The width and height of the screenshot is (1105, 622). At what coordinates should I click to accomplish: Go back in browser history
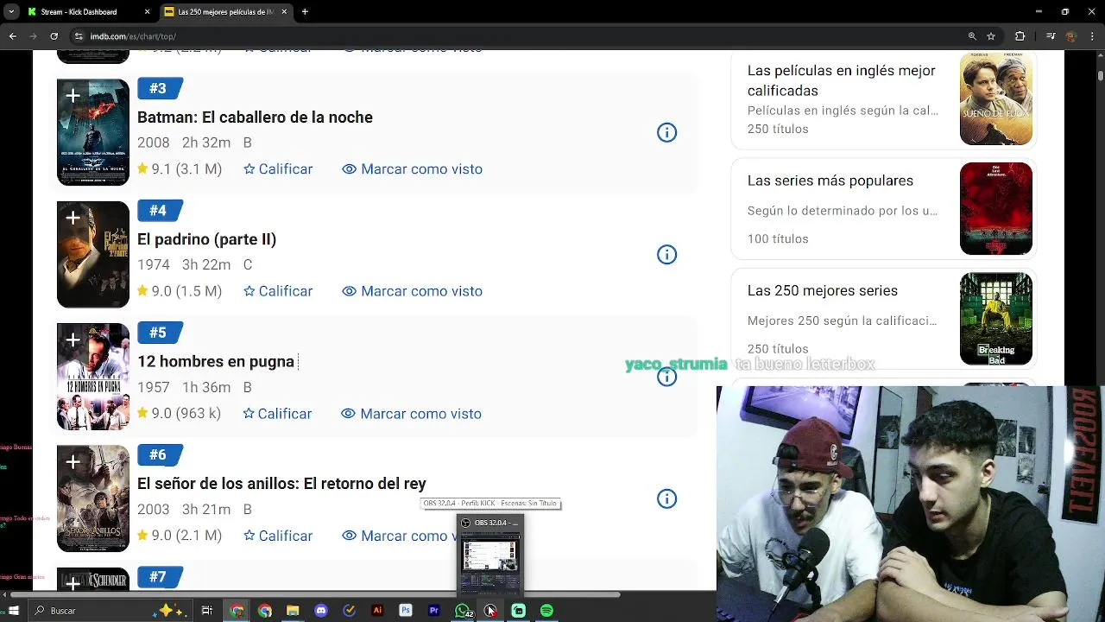pos(12,36)
